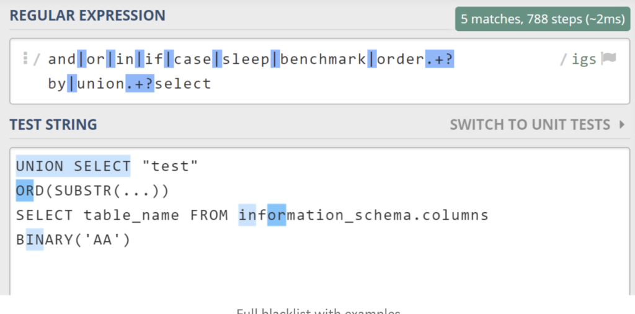Click the "test" string in the first line
635x314 pixels.
click(169, 166)
